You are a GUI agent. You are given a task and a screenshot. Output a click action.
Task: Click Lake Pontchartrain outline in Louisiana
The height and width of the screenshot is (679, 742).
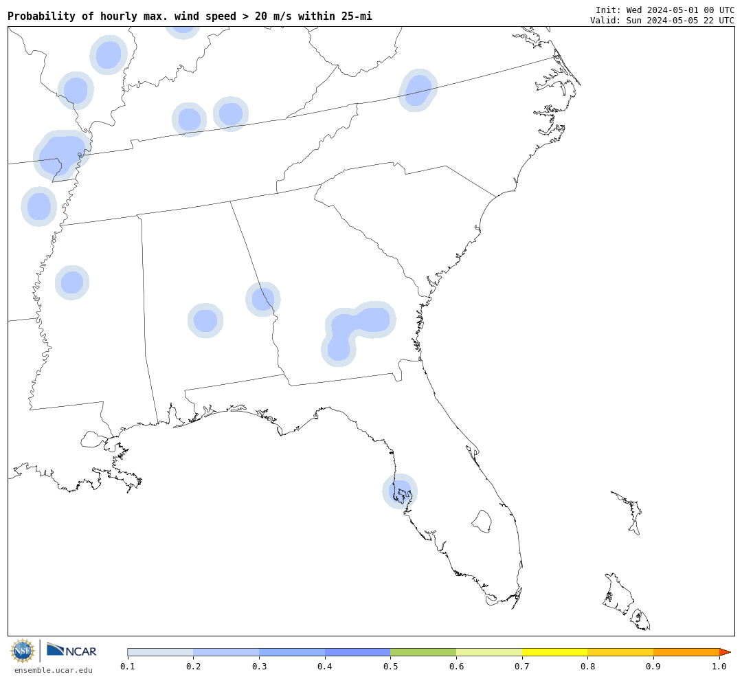point(93,439)
